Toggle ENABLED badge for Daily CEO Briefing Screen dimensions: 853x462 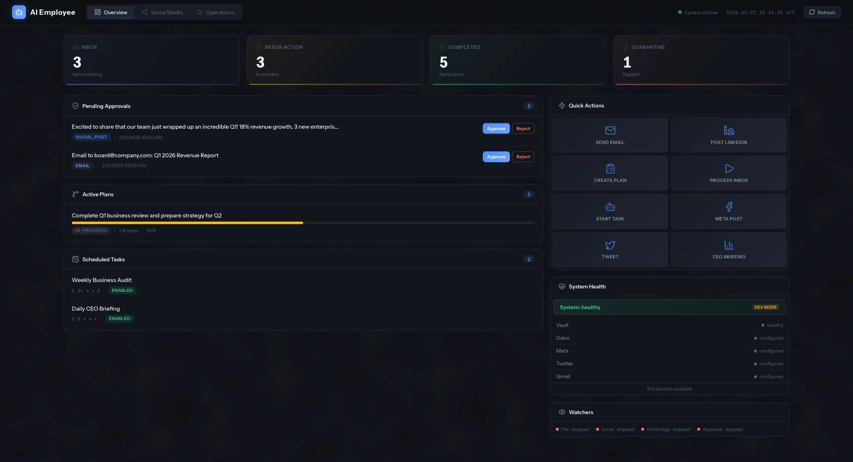point(119,319)
